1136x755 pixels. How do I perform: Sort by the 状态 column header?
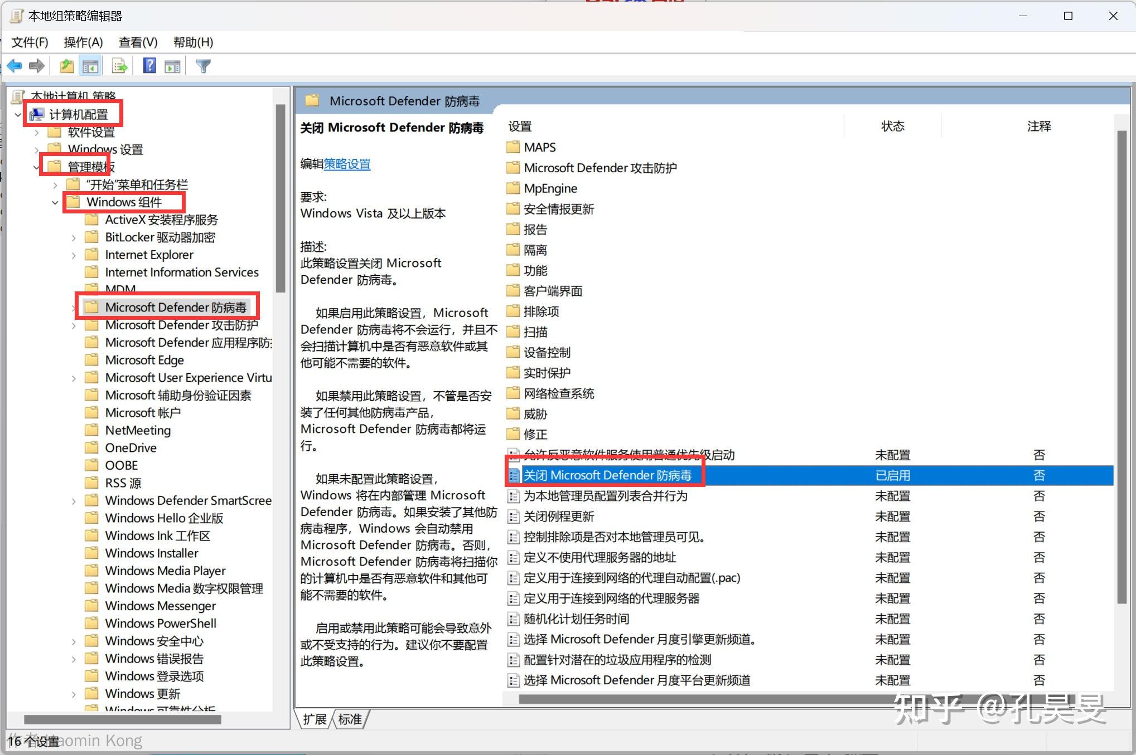pyautogui.click(x=892, y=126)
